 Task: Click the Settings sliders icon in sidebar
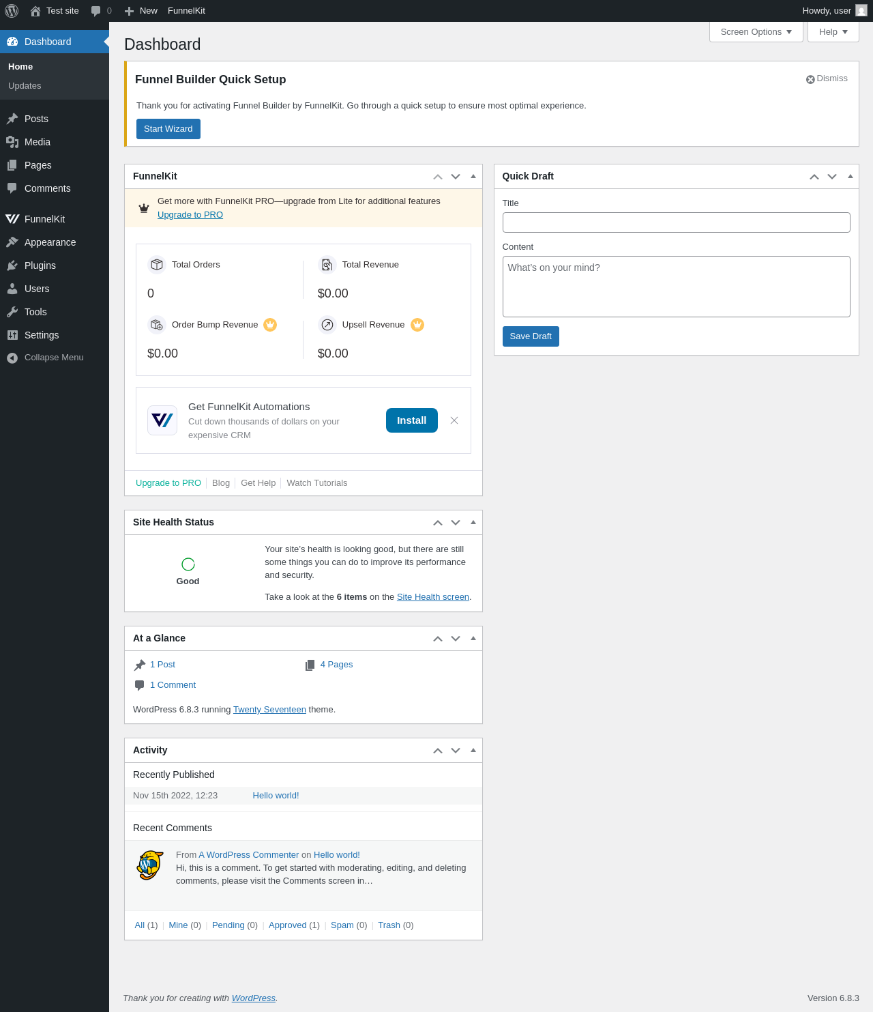[x=12, y=335]
